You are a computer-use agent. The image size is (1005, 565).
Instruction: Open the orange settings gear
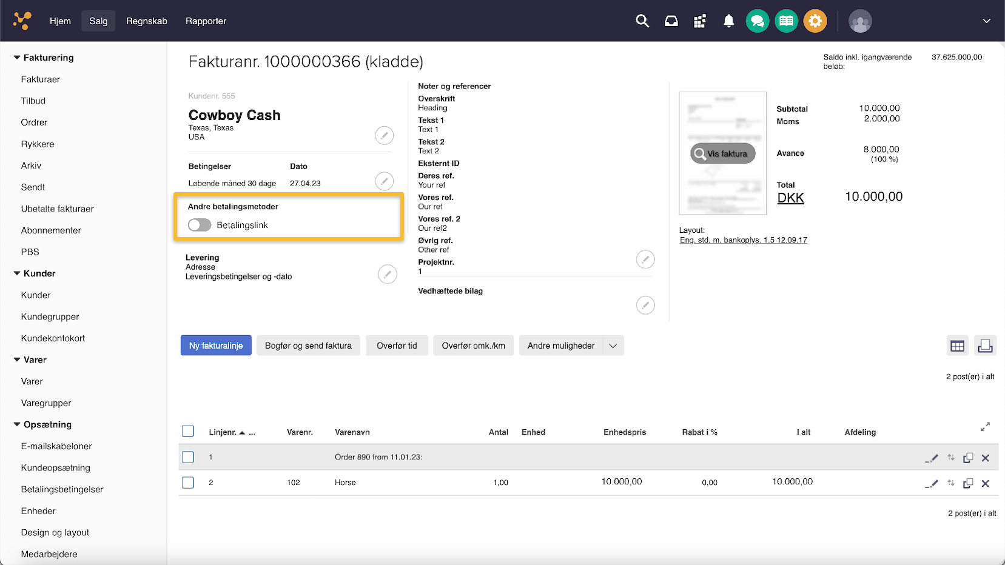click(x=815, y=21)
